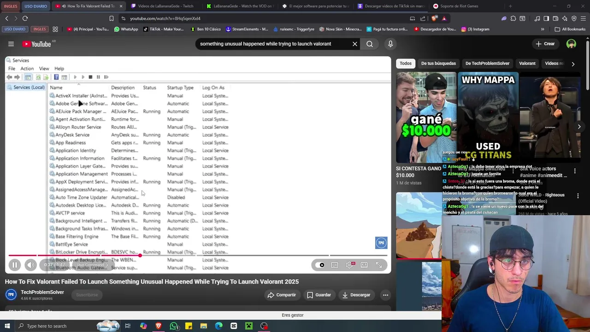Open the WHY MAPPA short thumbnail
590x332 pixels.
pyautogui.click(x=488, y=118)
